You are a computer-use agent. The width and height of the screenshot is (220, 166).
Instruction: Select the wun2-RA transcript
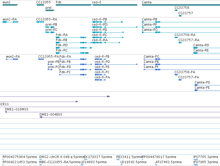(10, 22)
